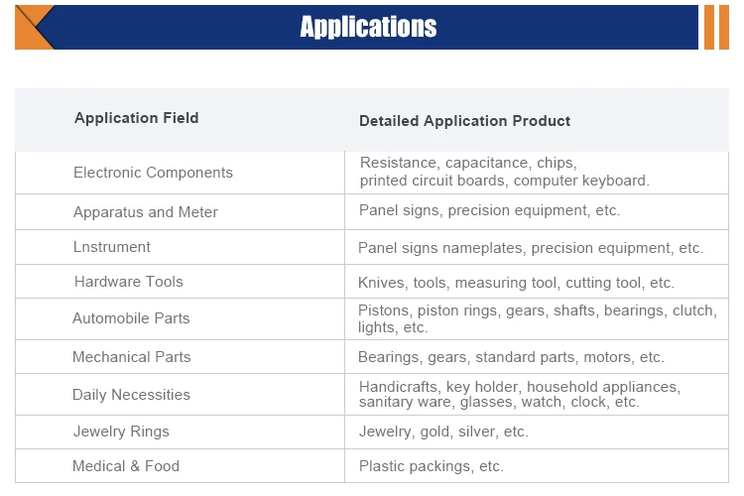Select the Hardware Tools row label

click(x=129, y=282)
